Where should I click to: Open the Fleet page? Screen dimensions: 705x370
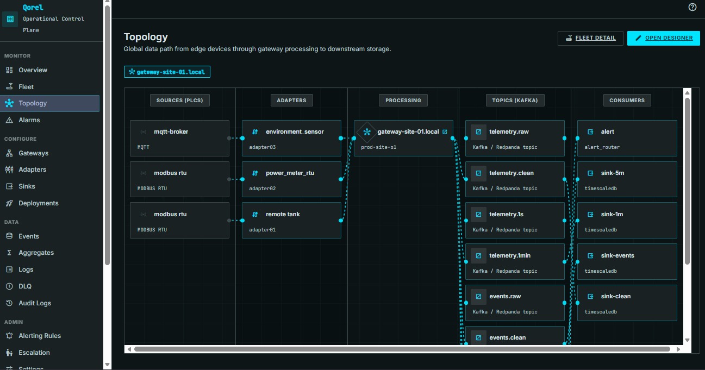[x=49, y=87]
